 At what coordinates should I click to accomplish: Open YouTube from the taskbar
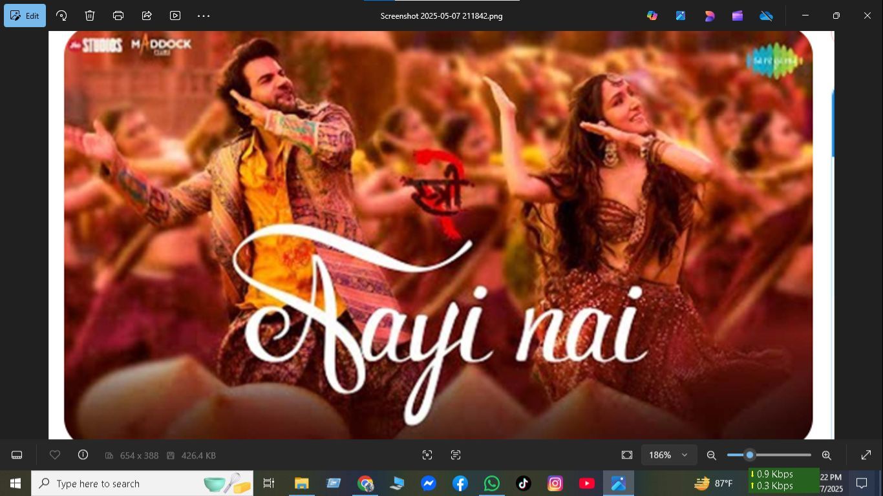[587, 483]
